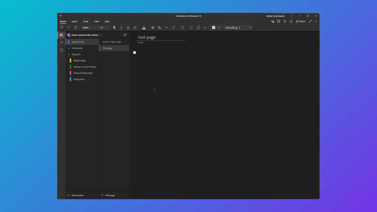Switch to the Home tab
The height and width of the screenshot is (212, 377).
[x=63, y=21]
